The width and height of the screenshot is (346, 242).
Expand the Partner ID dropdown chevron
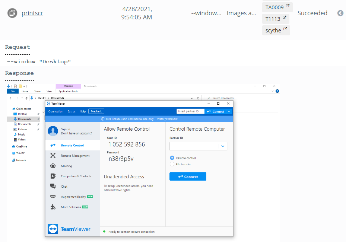(x=223, y=146)
